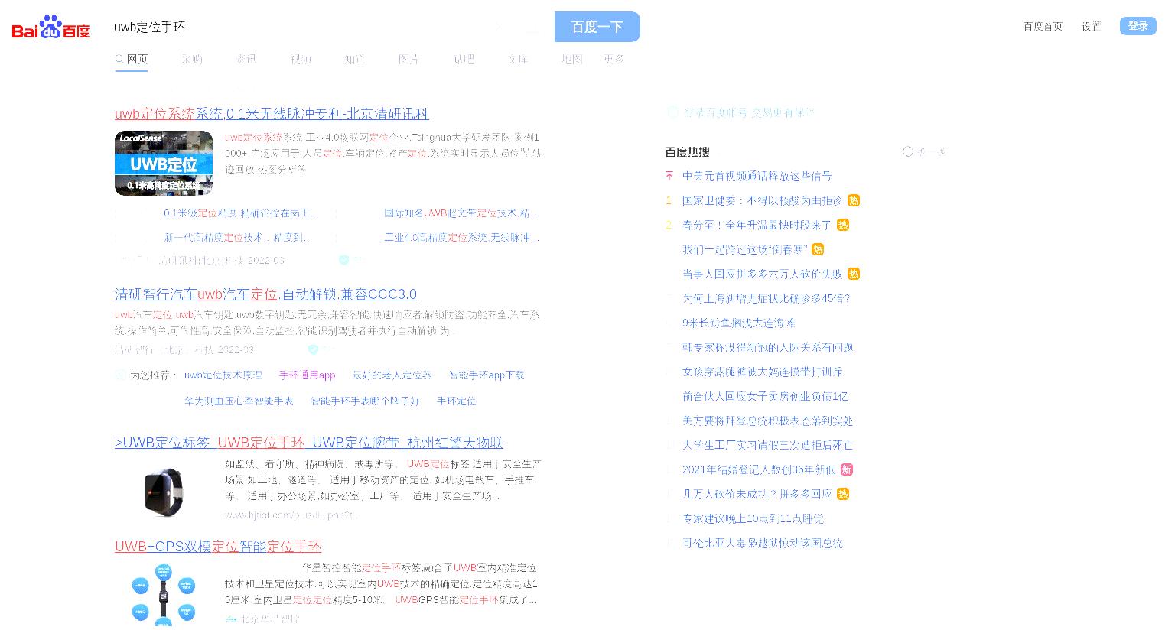Expand the 更多 tab menu
Viewport: 1175px width, 630px height.
tap(614, 59)
